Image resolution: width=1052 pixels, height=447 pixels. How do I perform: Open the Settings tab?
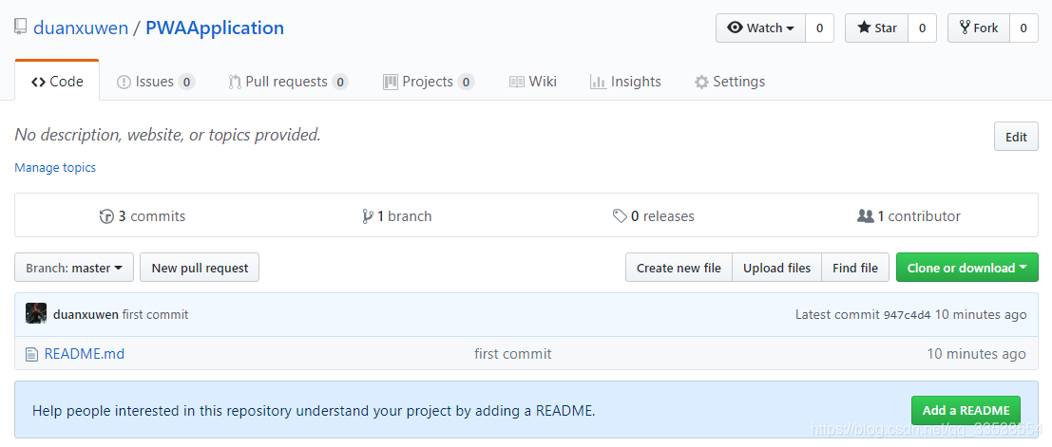(729, 82)
